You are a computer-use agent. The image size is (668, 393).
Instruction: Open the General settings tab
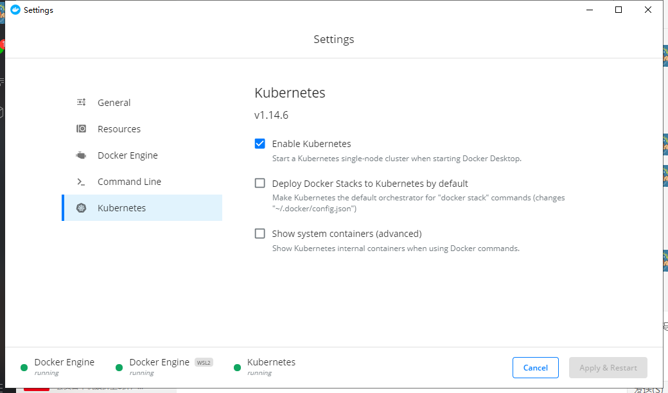(114, 103)
